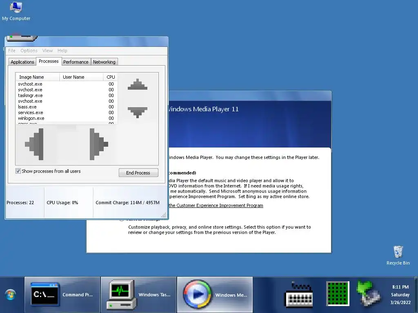Screen dimensions: 418x313
Task: Switch to Windows Media Player taskbar button
Action: [215, 295]
